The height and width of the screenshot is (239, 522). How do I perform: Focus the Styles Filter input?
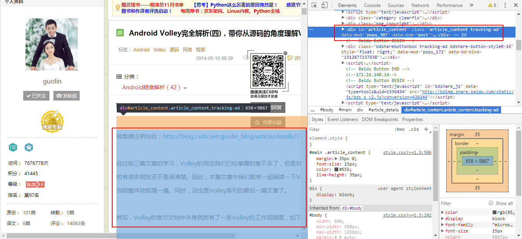(348, 130)
